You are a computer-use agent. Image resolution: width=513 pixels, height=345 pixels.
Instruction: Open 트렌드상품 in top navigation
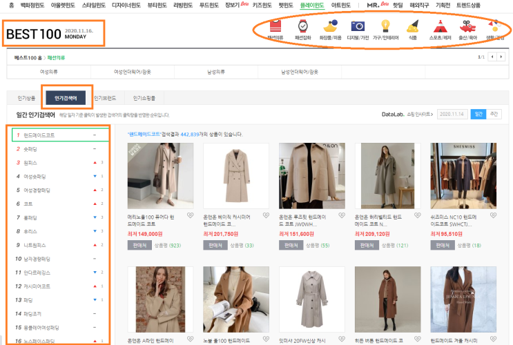[468, 6]
